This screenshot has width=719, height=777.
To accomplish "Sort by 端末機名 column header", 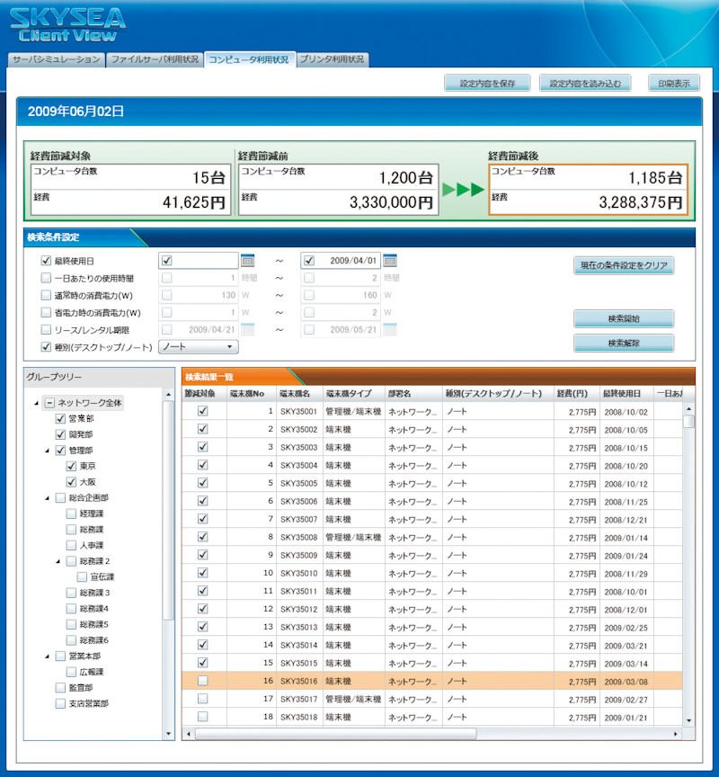I will (298, 394).
